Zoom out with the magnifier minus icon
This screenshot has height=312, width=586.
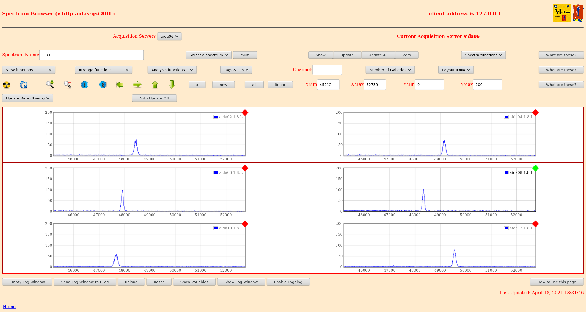(x=68, y=85)
